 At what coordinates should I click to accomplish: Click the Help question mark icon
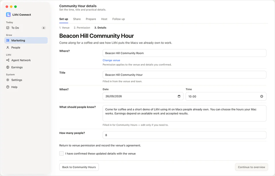click(8, 87)
